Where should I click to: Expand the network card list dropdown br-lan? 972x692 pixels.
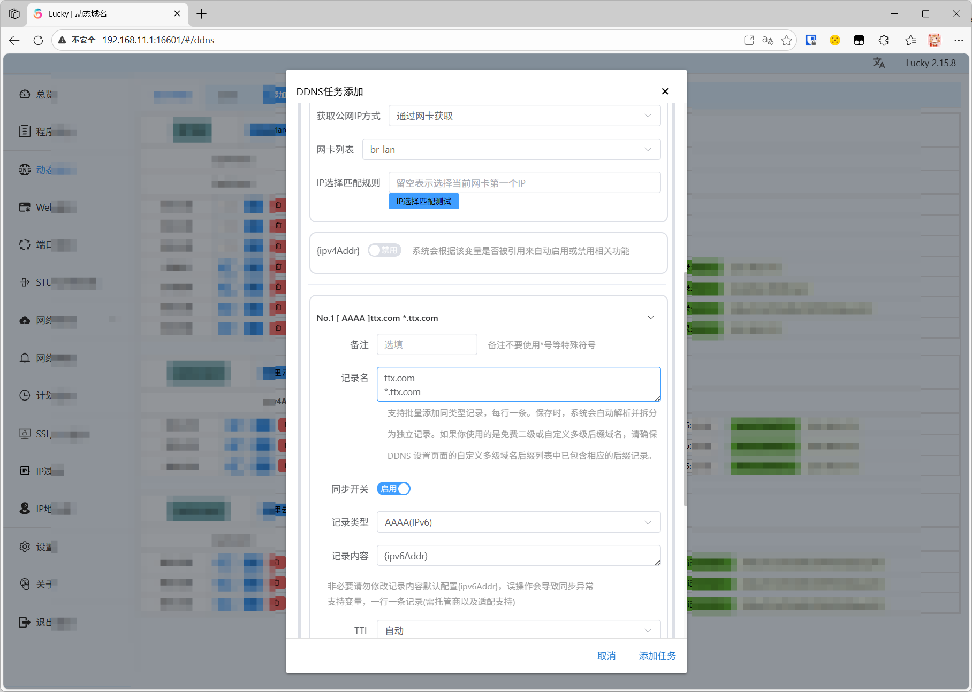[x=511, y=150]
